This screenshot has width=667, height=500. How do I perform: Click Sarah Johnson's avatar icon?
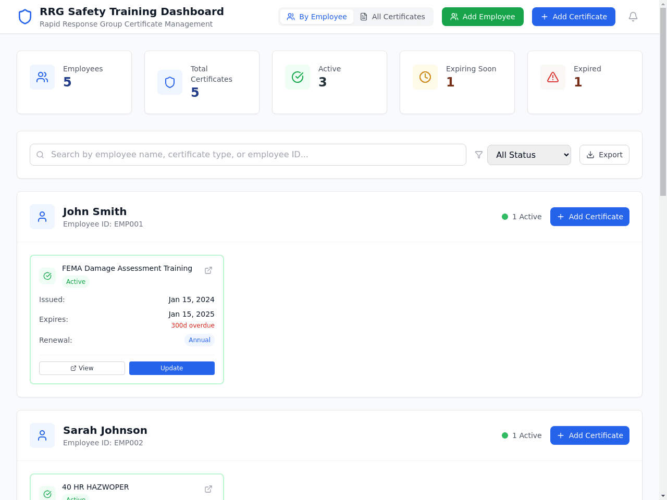tap(42, 435)
